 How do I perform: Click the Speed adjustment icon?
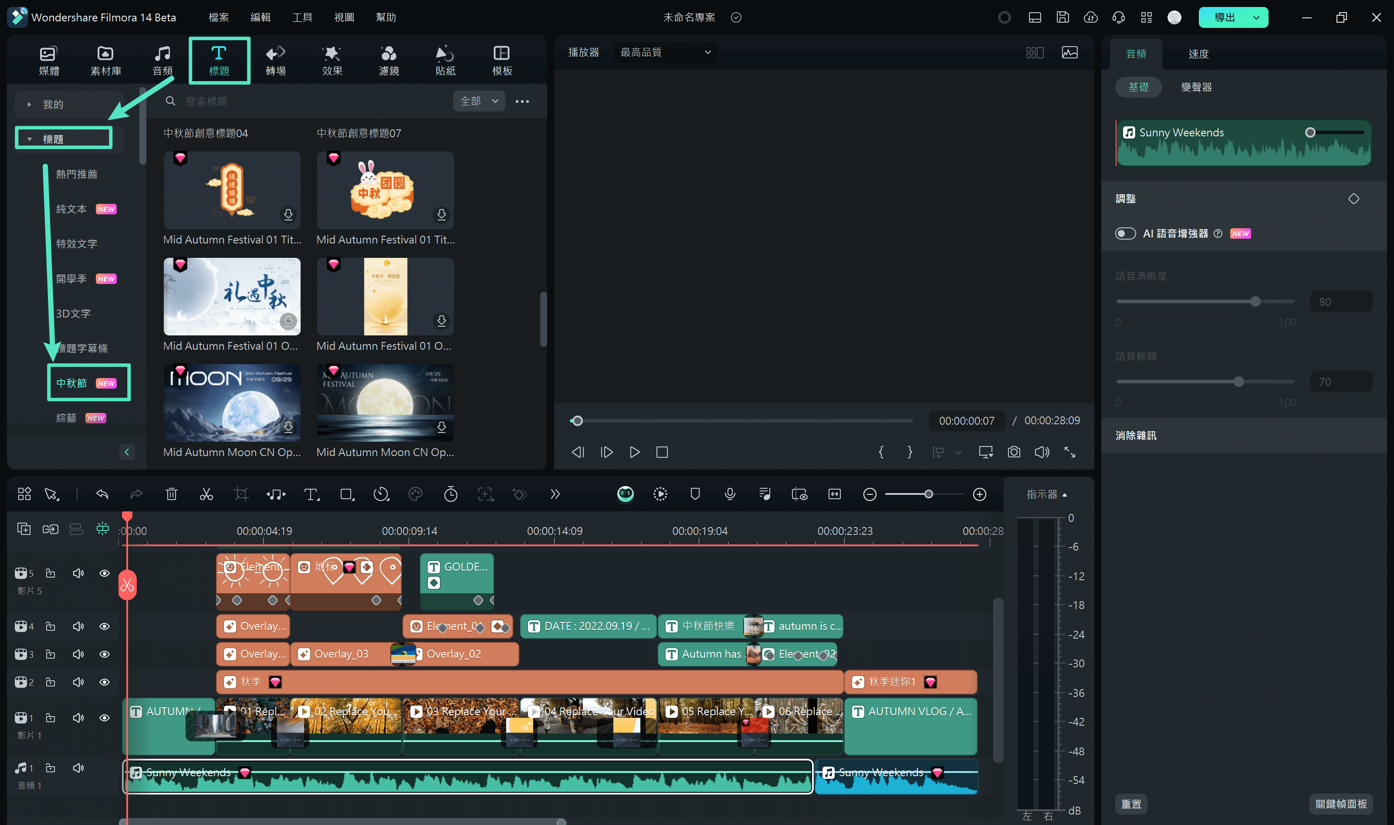[381, 494]
